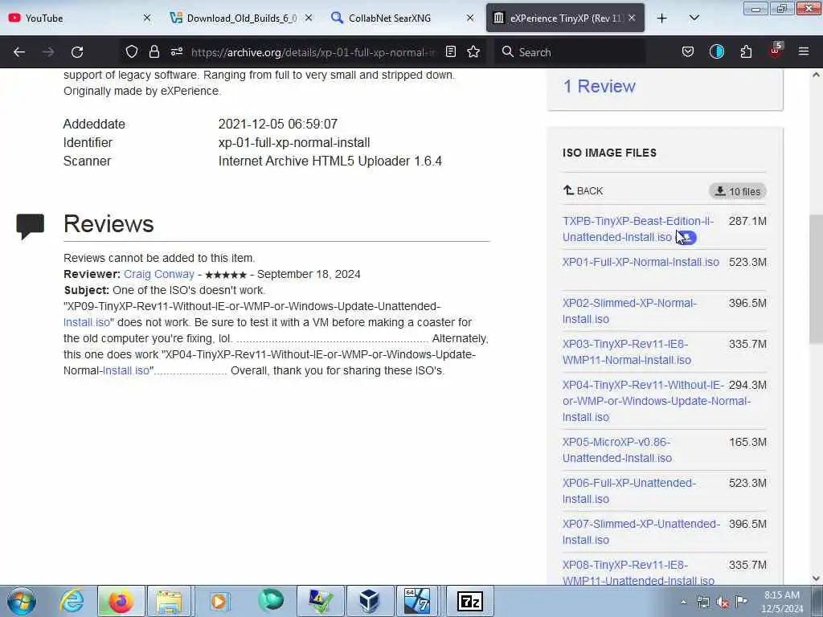
Task: Select the eXPerience TinyXP tab
Action: pos(565,18)
